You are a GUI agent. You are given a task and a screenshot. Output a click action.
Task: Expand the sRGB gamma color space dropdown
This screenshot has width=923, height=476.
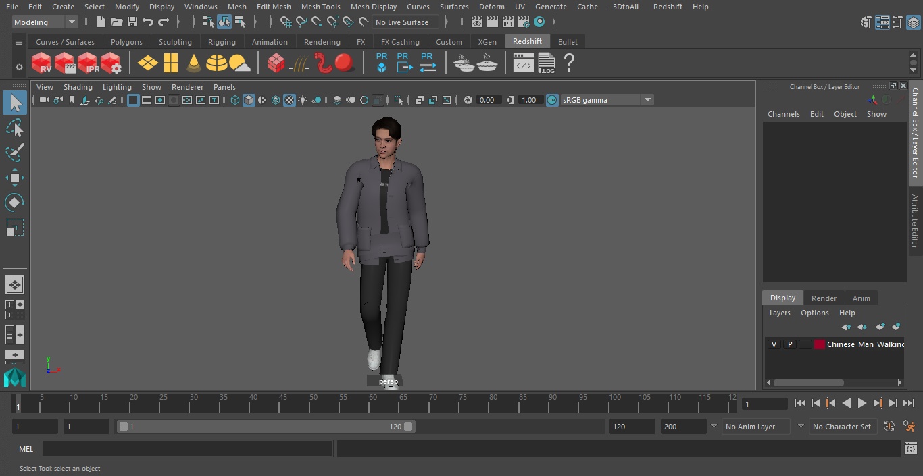647,100
